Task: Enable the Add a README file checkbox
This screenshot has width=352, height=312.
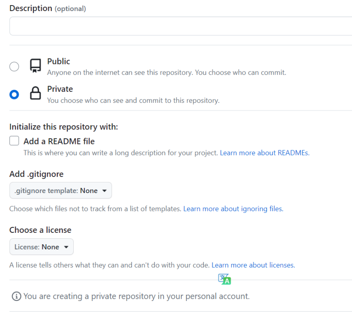Action: 14,141
